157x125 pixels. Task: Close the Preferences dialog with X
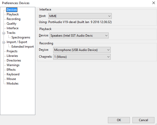pyautogui.click(x=154, y=3)
